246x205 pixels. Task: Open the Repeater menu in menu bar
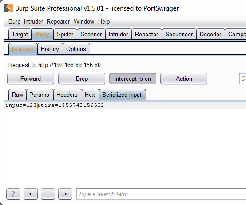pos(58,21)
